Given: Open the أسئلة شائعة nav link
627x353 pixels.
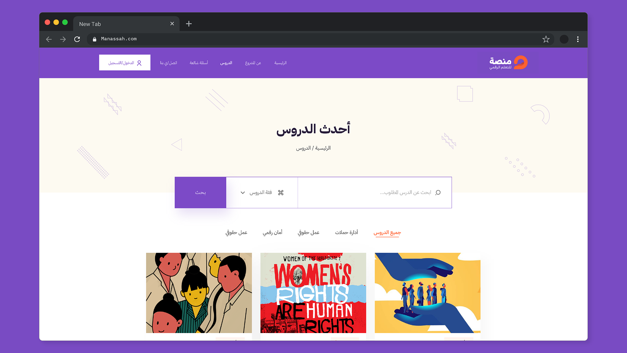Looking at the screenshot, I should (x=199, y=63).
